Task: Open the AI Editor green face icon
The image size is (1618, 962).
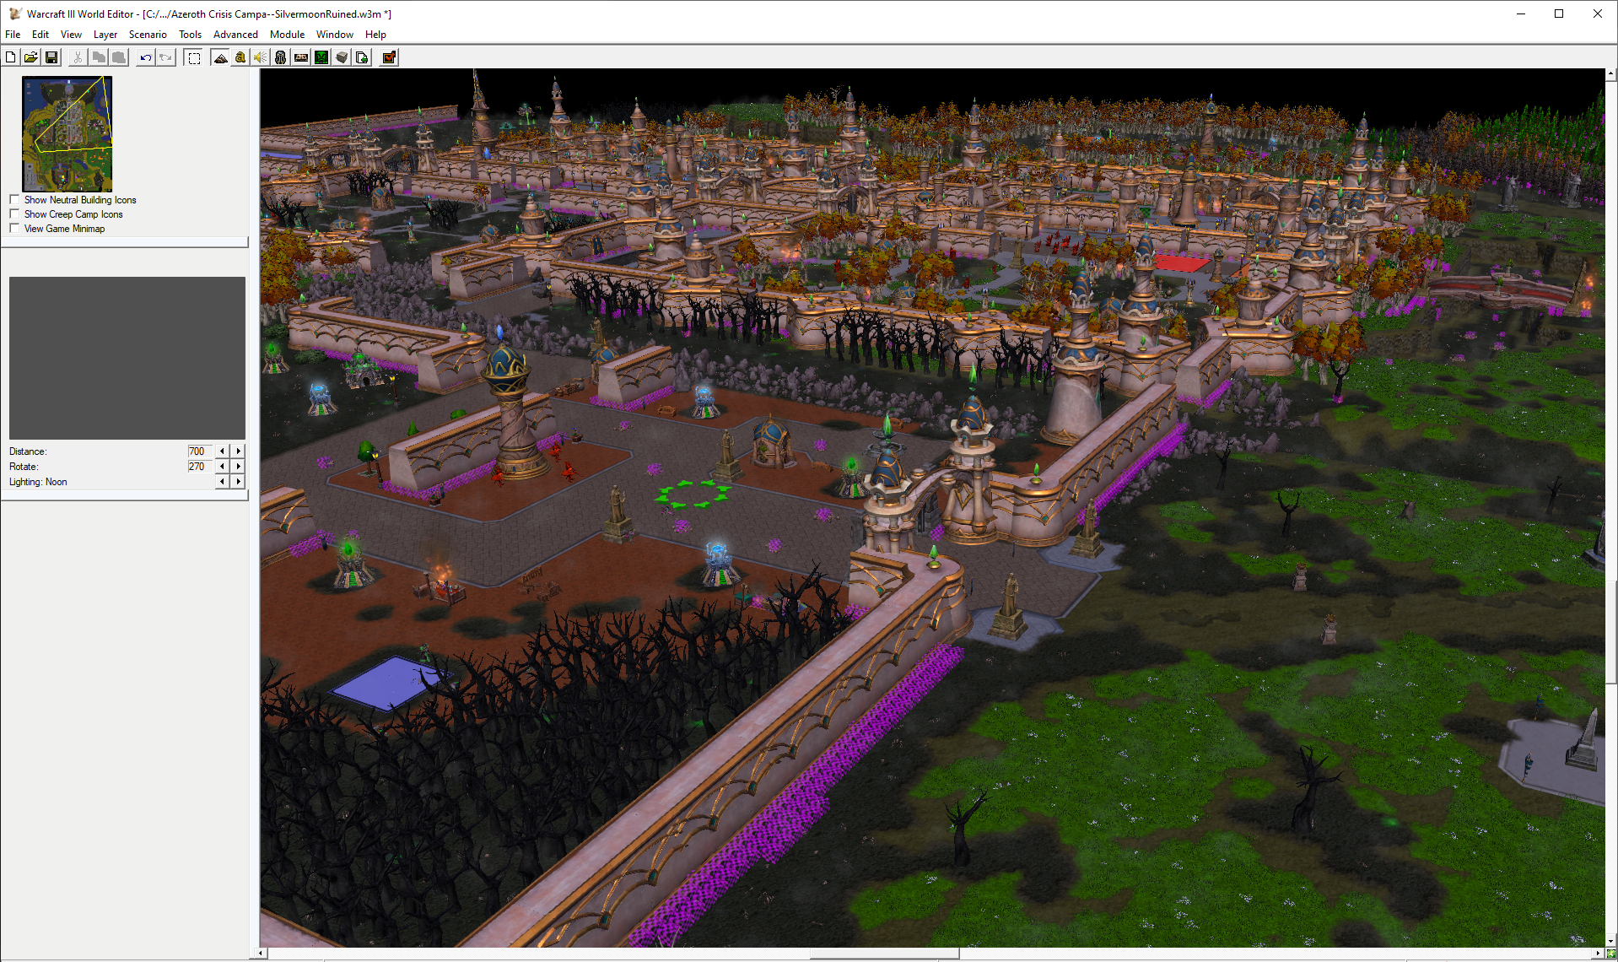Action: click(x=321, y=57)
